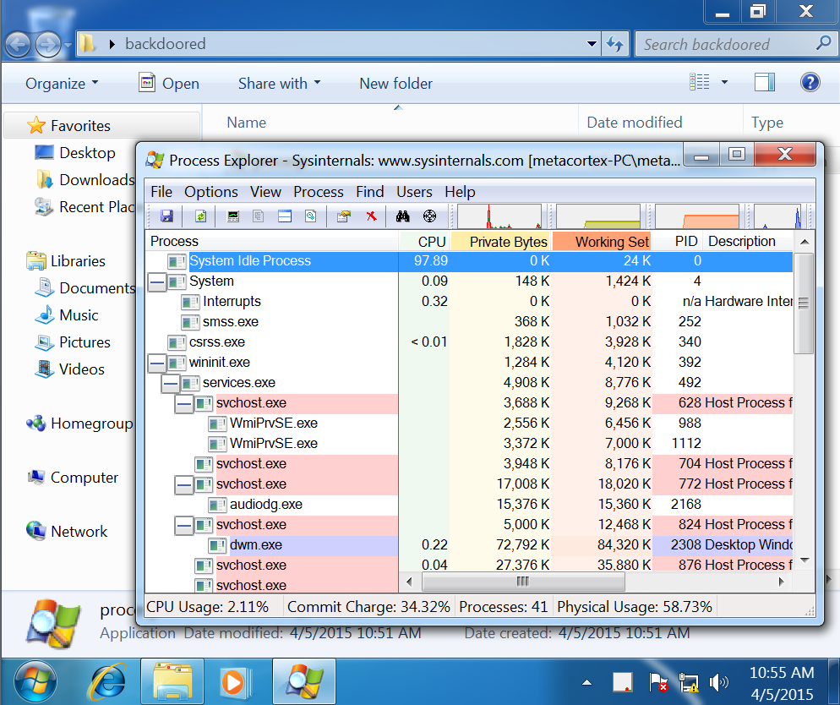Image resolution: width=840 pixels, height=705 pixels.
Task: Collapse the services.exe tree node
Action: pos(170,383)
